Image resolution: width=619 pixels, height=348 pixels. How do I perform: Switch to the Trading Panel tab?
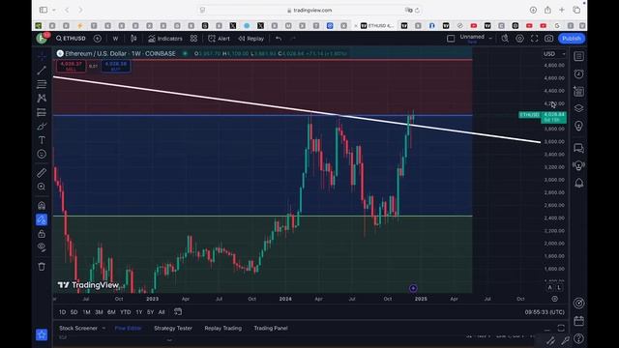click(x=271, y=328)
